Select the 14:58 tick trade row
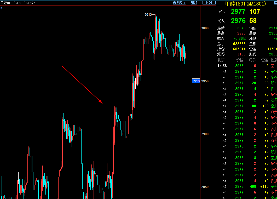The height and width of the screenshot is (199, 277). point(246,66)
